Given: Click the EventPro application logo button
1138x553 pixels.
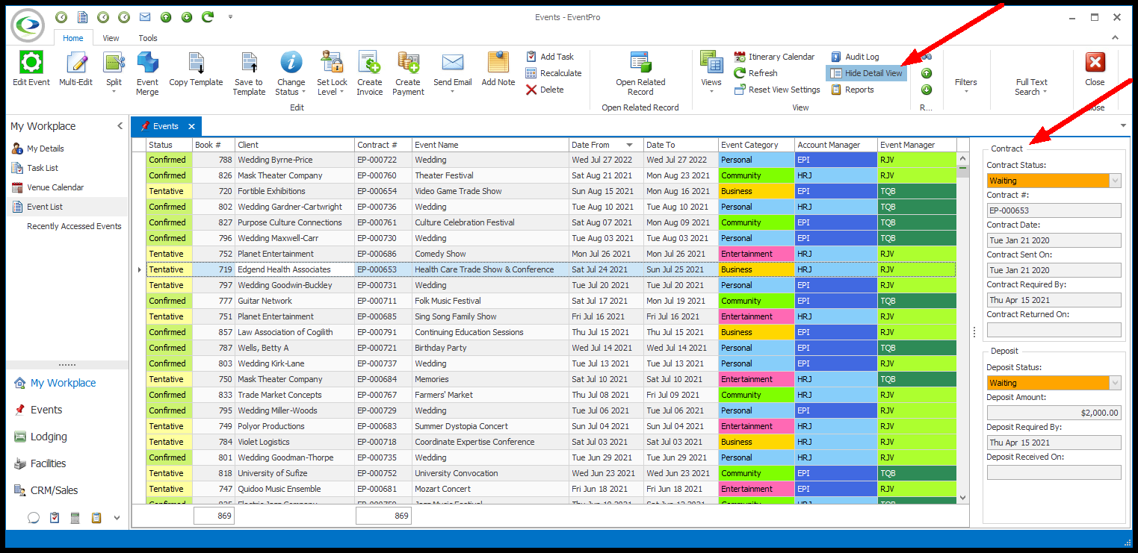Looking at the screenshot, I should [28, 25].
